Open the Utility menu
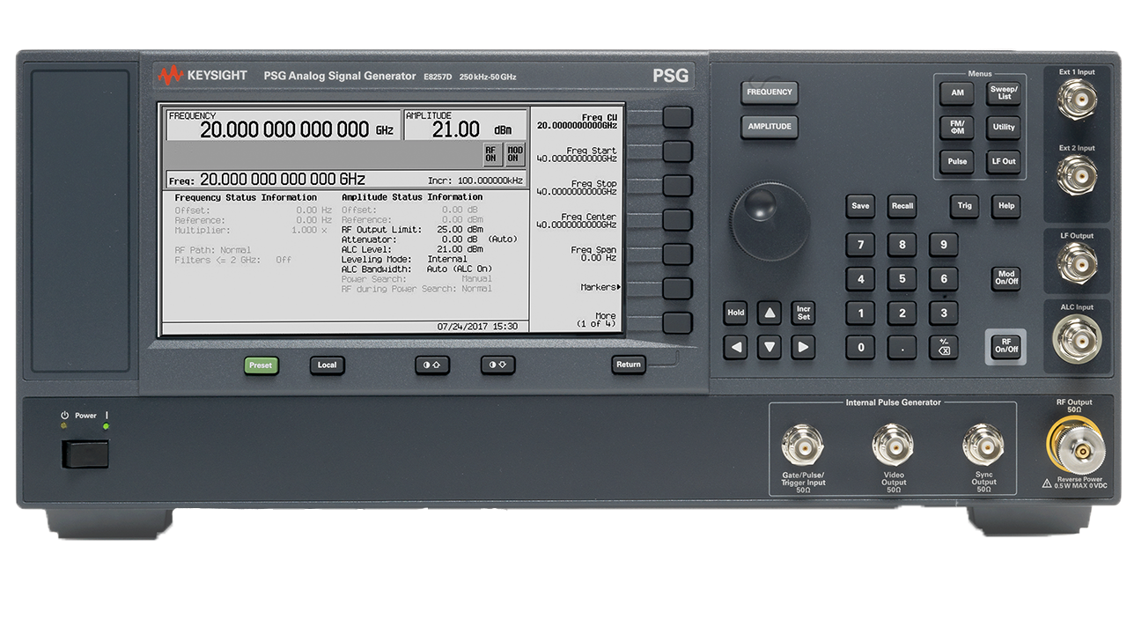The width and height of the screenshot is (1127, 634). pyautogui.click(x=1003, y=127)
